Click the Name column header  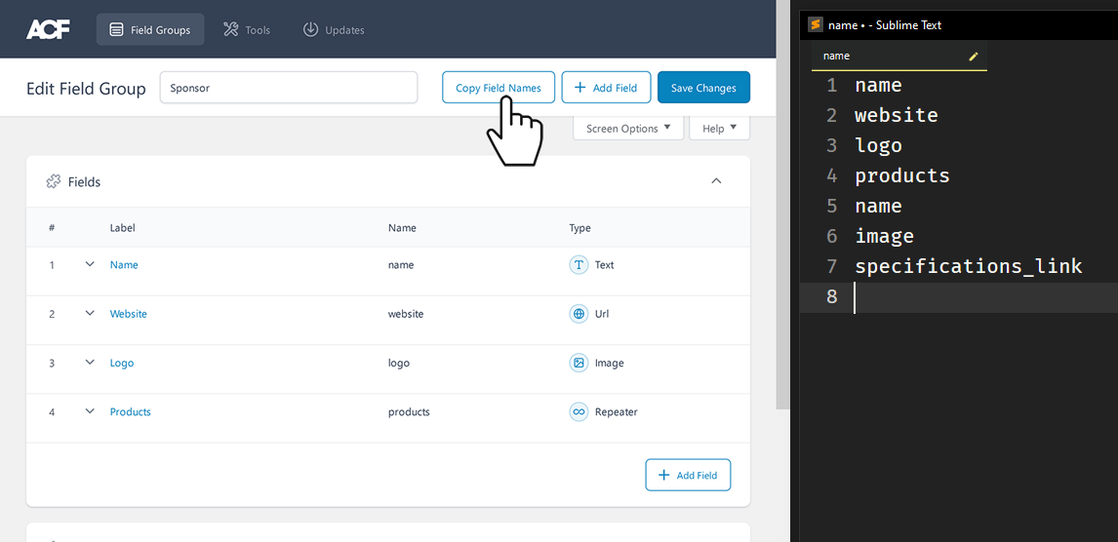tap(402, 228)
